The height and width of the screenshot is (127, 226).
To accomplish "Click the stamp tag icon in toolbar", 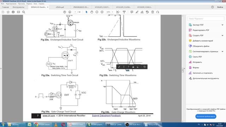I will (147, 12).
